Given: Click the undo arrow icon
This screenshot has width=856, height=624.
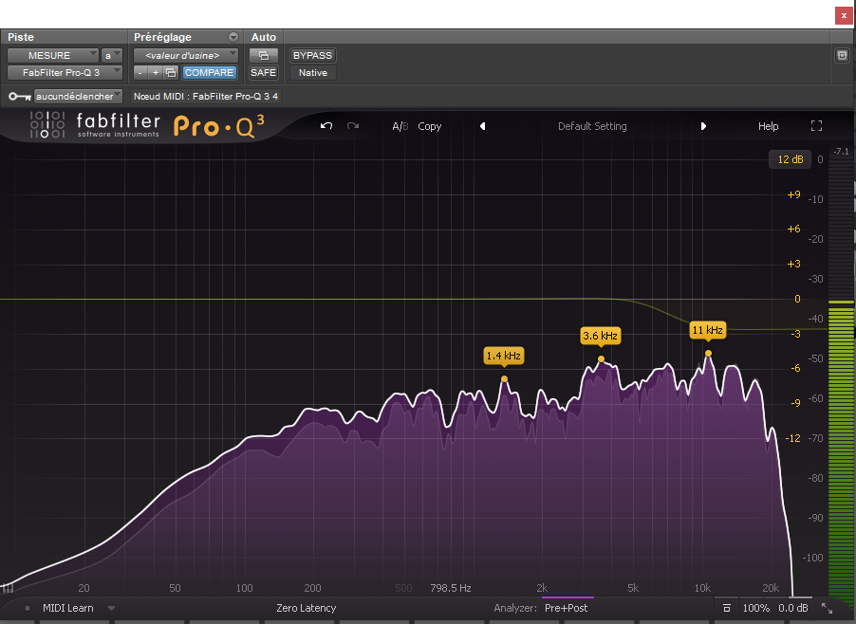Looking at the screenshot, I should pyautogui.click(x=326, y=126).
